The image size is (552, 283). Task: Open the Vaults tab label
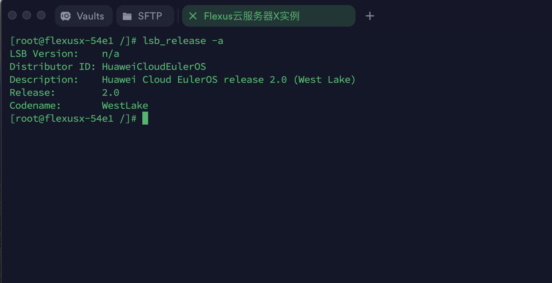coord(90,16)
